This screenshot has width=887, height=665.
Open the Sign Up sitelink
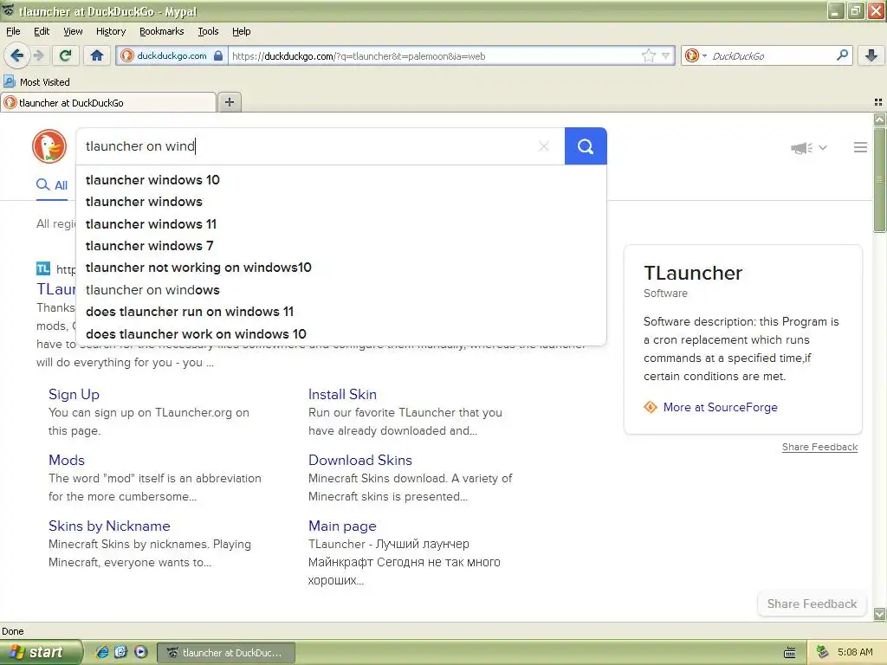coord(74,394)
